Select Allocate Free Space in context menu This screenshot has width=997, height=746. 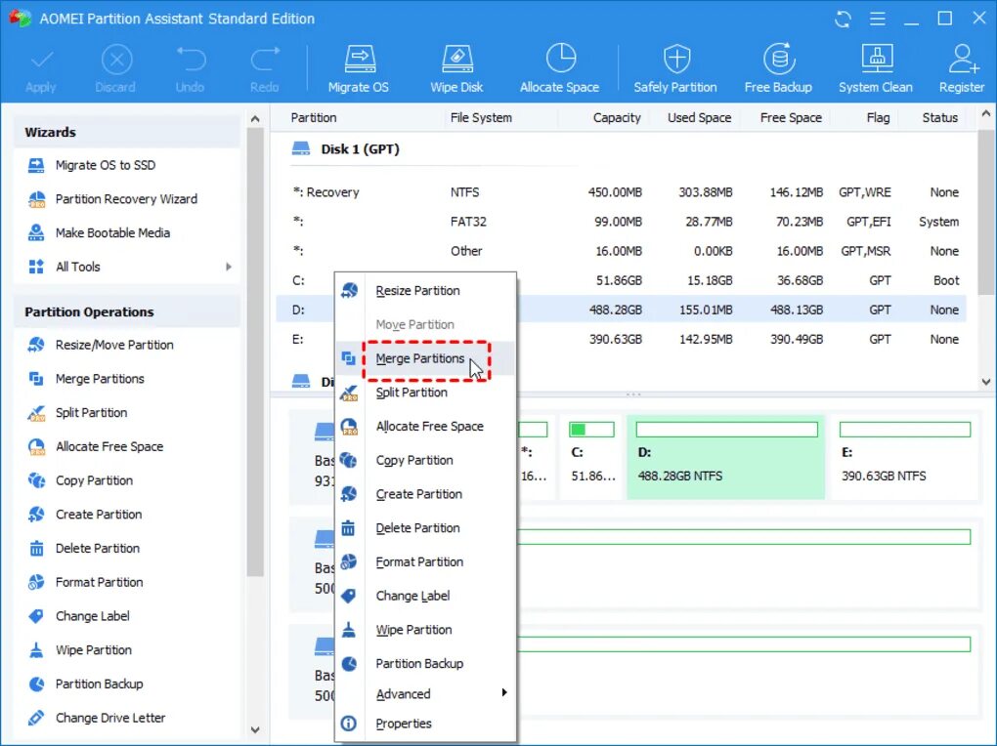[x=425, y=427]
